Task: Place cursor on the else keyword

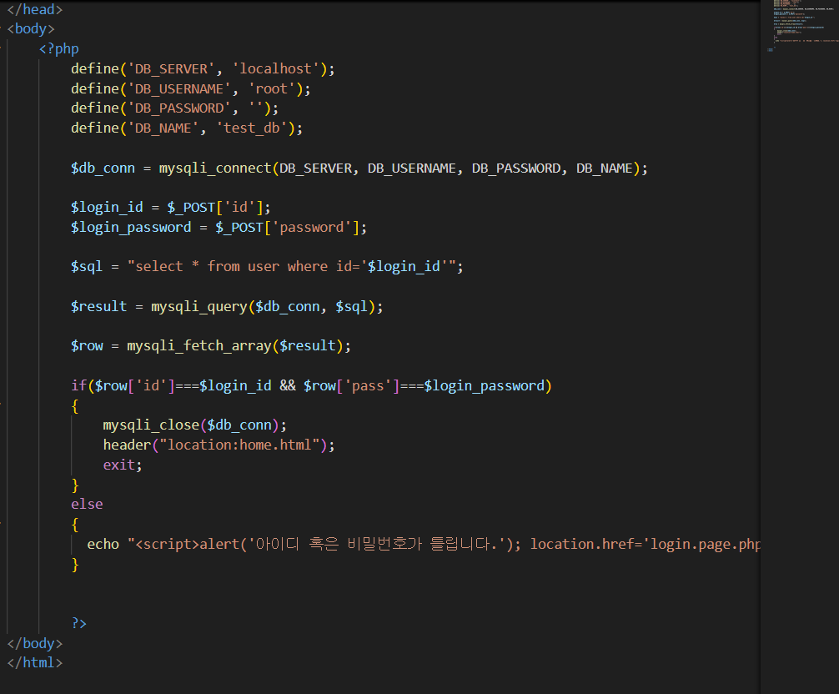Action: click(x=87, y=504)
